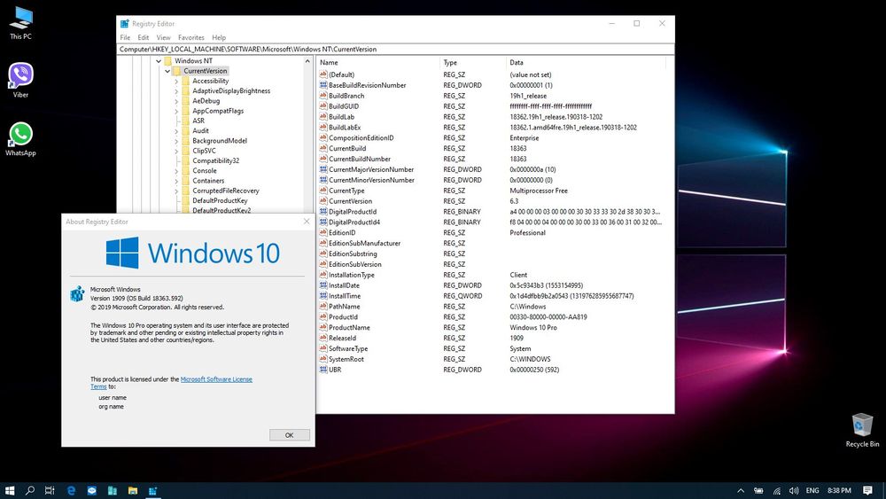Expand the Accessibility key
Viewport: 886px width, 499px height.
(x=176, y=82)
